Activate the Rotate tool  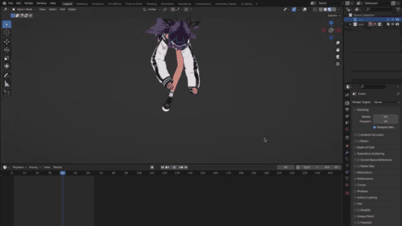7,50
